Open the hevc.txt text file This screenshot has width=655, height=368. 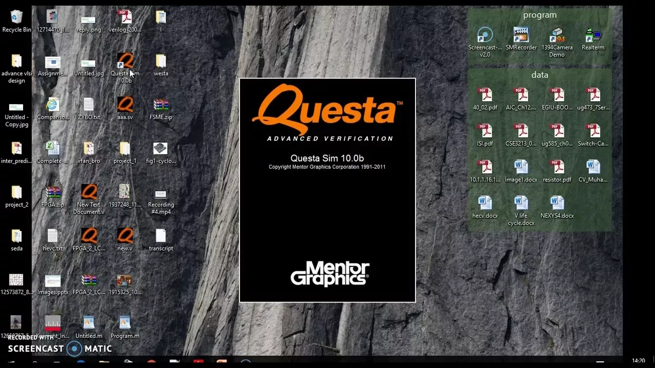click(x=53, y=240)
